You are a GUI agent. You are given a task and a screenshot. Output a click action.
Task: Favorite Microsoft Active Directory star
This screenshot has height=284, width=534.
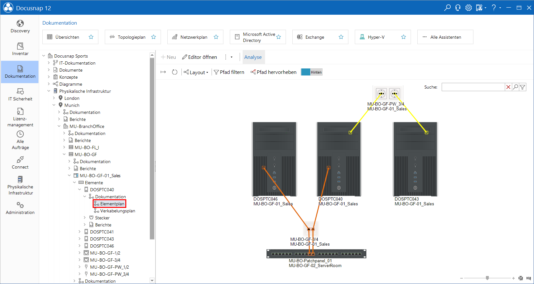(279, 37)
